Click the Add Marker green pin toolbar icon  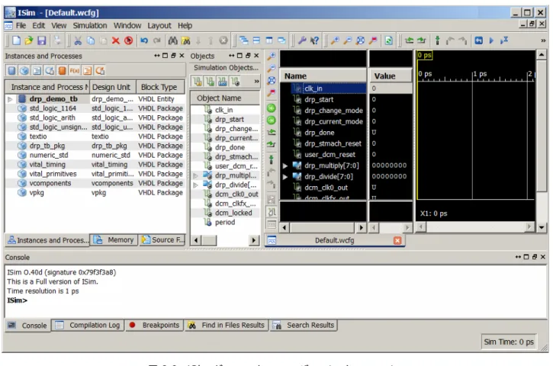pyautogui.click(x=437, y=40)
